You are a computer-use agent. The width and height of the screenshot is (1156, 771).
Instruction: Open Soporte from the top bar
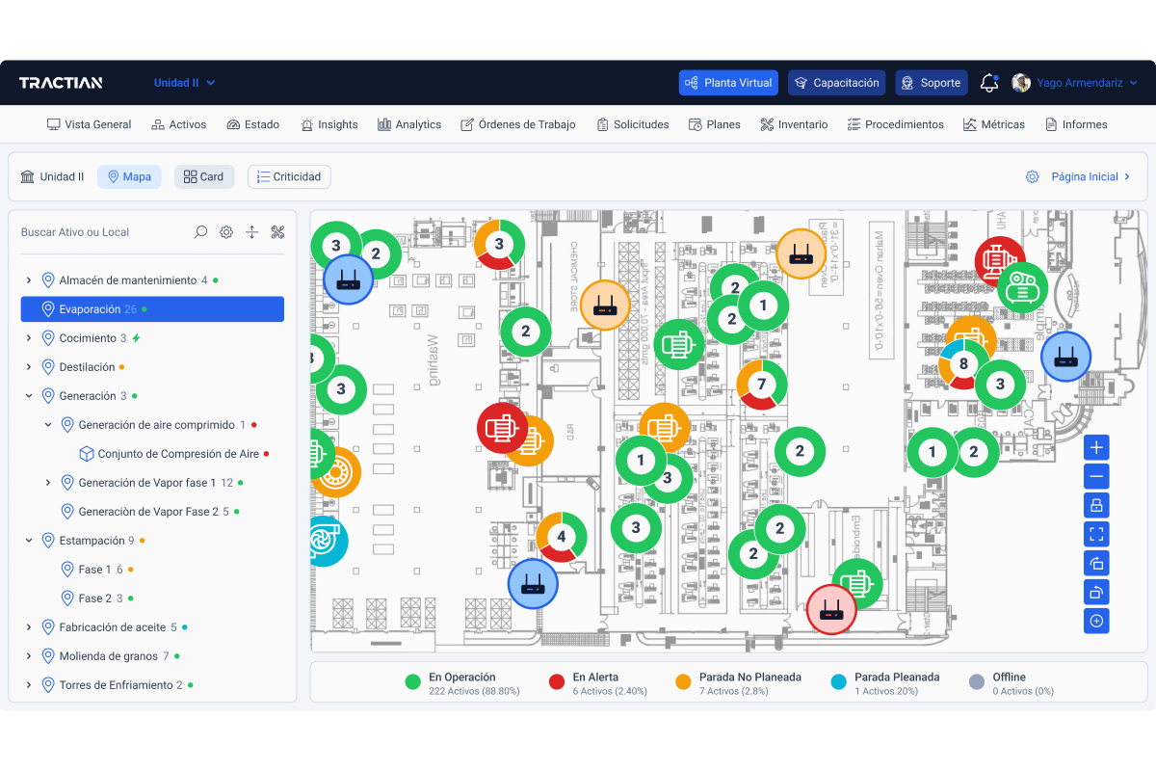[931, 83]
